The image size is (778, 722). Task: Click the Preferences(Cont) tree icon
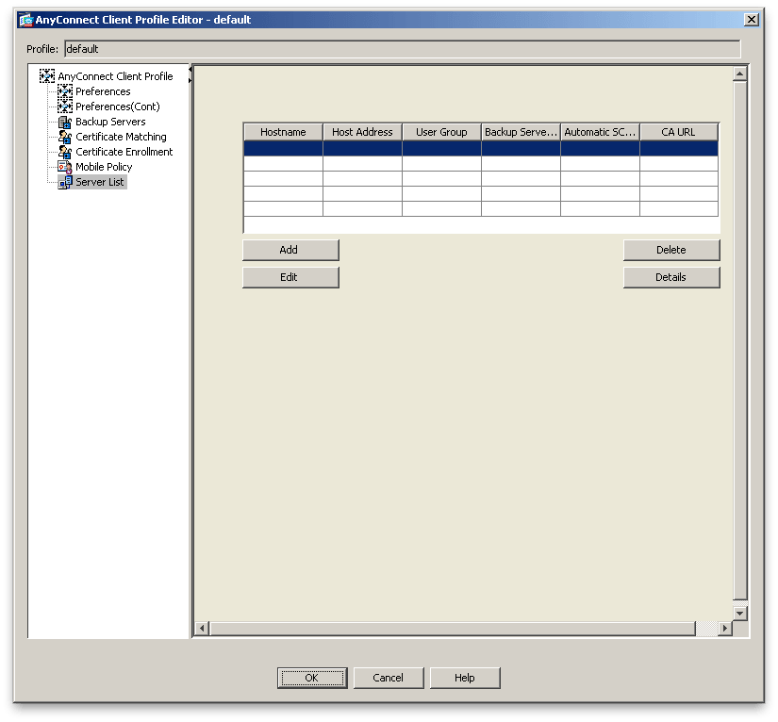[64, 107]
